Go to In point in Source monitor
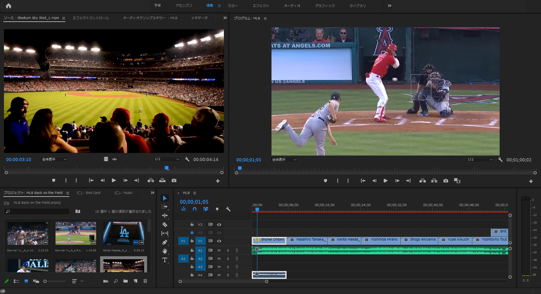 91,180
